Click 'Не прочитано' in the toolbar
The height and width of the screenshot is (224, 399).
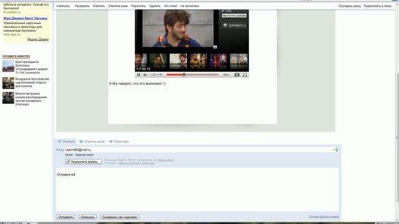pos(190,6)
